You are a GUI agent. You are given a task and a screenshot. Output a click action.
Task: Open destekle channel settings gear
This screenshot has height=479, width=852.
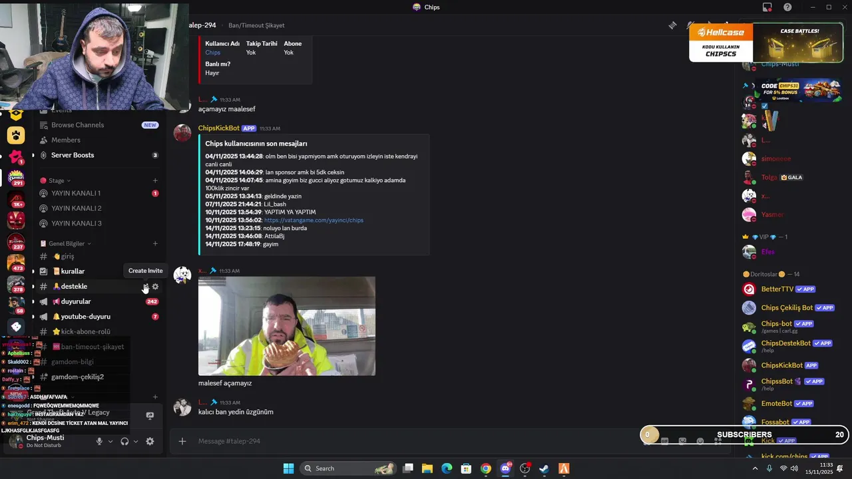pyautogui.click(x=155, y=287)
